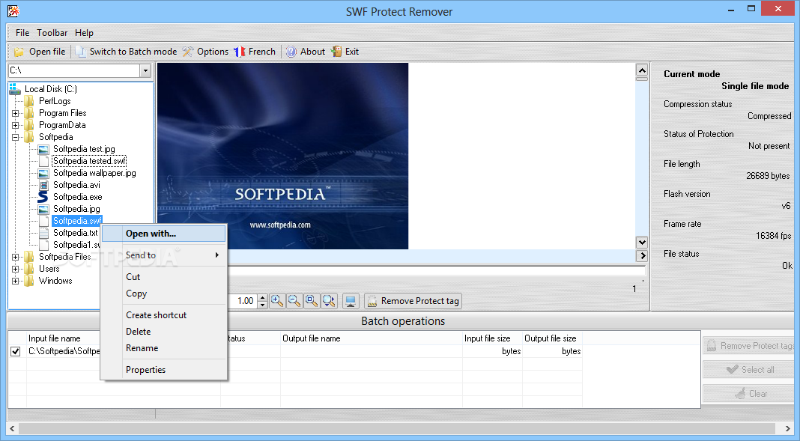Select the PerfLogs folder
The height and width of the screenshot is (441, 800).
pos(55,101)
